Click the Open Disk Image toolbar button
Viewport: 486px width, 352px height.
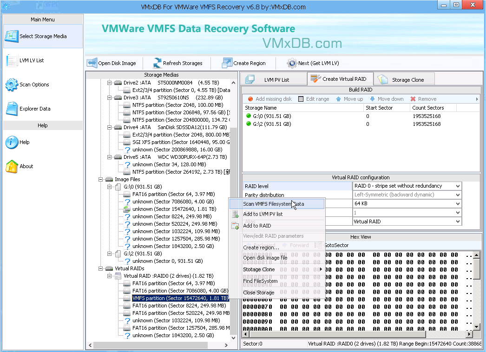pos(112,63)
